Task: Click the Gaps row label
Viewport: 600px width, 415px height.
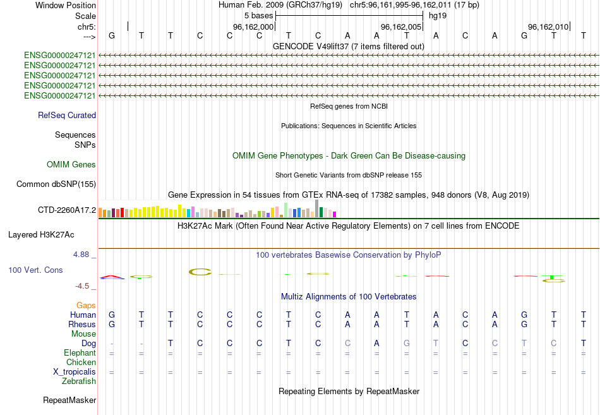Action: [86, 306]
